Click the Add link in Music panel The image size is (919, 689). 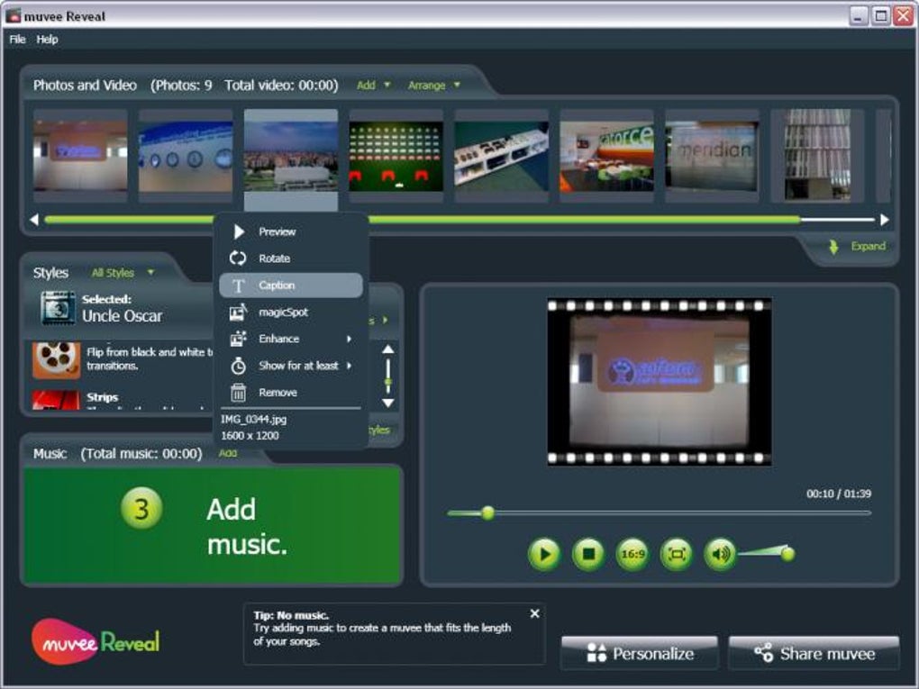click(227, 453)
